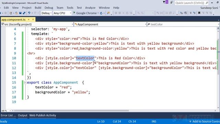Click "red" value on line 16
Image resolution: width=220 pixels, height=124 pixels.
tap(65, 87)
